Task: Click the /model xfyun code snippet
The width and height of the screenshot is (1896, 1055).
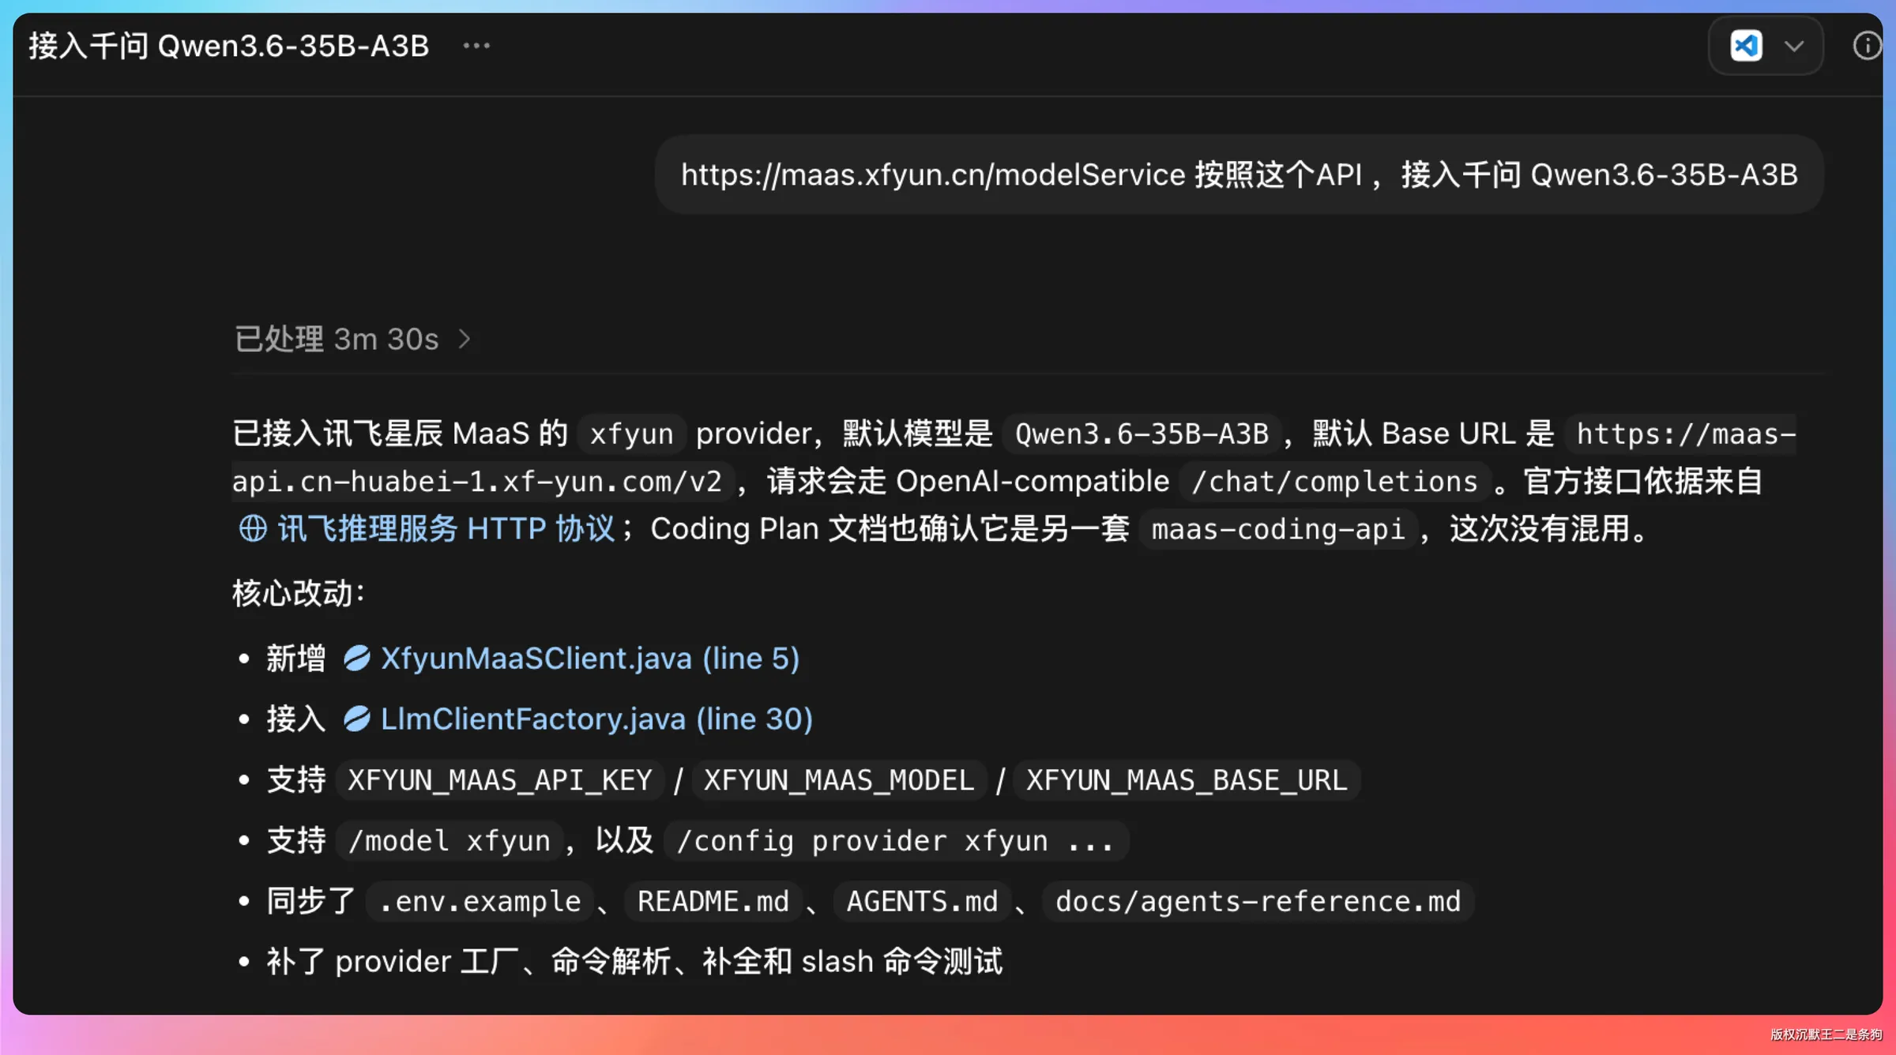Action: pyautogui.click(x=450, y=840)
